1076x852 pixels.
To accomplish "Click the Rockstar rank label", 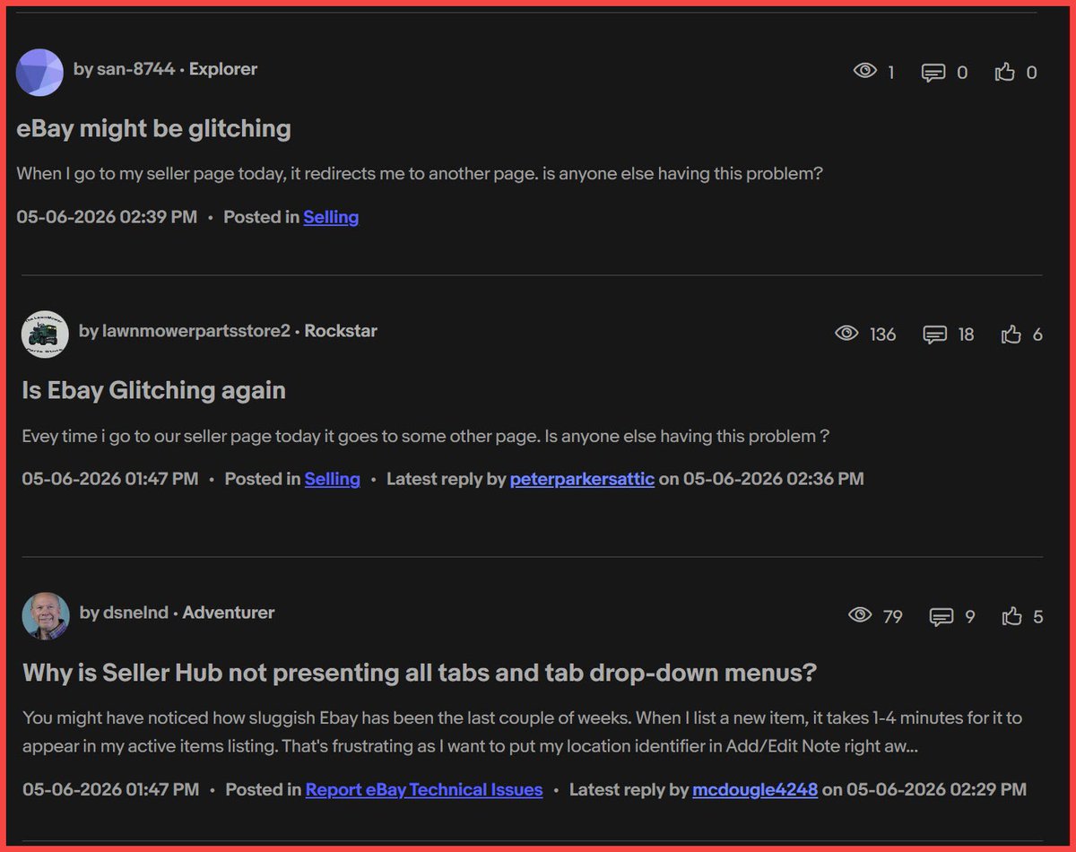I will click(x=341, y=331).
